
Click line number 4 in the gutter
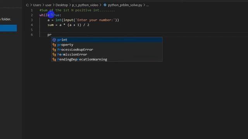[32, 25]
